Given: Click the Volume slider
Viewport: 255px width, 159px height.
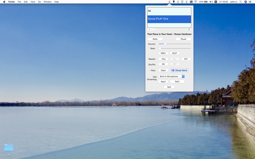Looking at the screenshot, I should 175,44.
